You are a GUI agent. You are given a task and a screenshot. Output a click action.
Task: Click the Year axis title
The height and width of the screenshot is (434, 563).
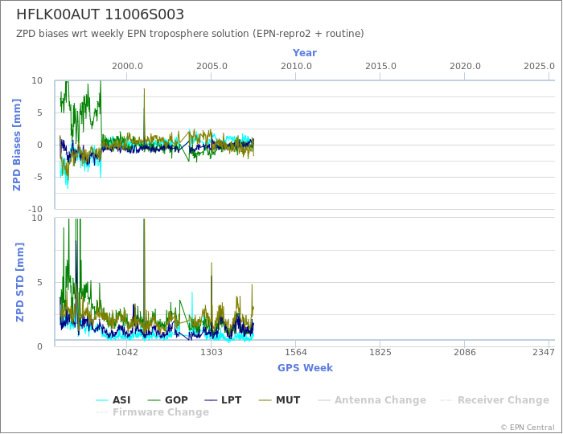305,53
